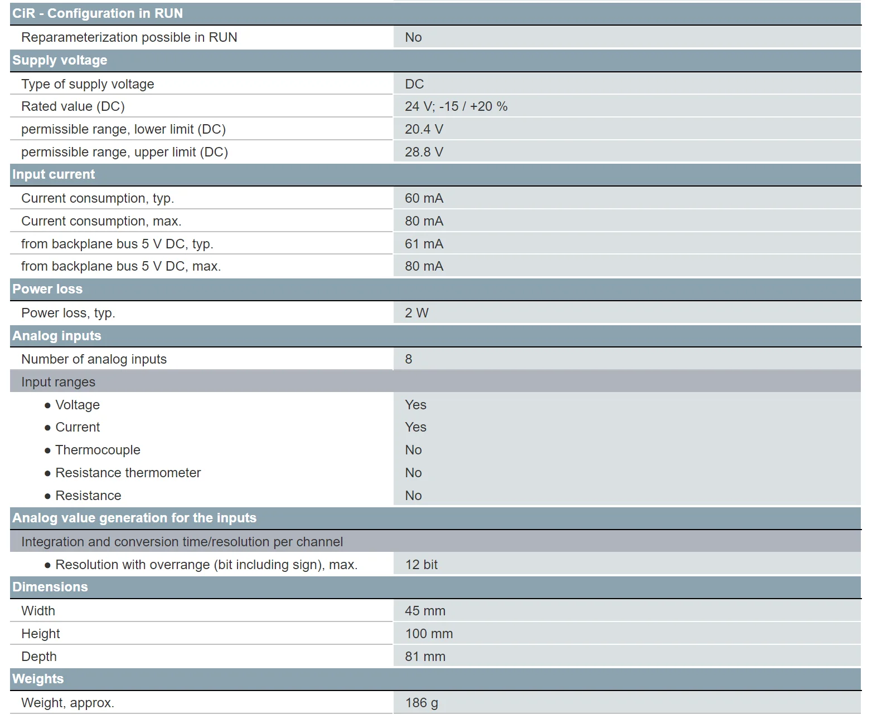Click the 'Power loss' section heading
The image size is (872, 715).
47,289
